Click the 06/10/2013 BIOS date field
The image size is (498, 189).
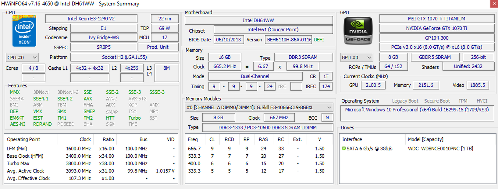point(229,40)
